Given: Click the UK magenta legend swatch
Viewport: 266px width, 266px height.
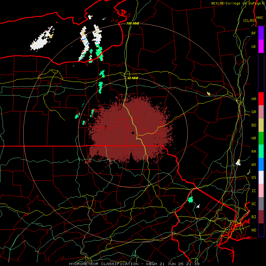Looking at the screenshot, I should click(261, 46).
